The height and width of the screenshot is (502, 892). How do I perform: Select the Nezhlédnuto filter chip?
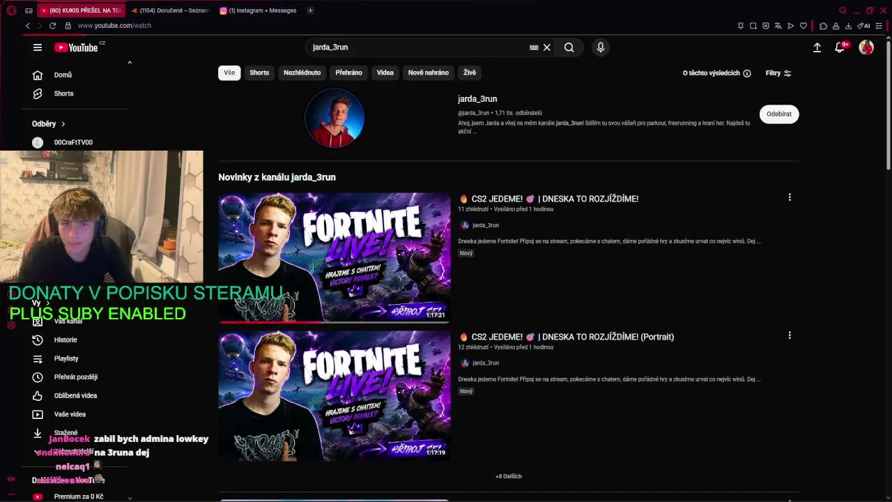[302, 73]
